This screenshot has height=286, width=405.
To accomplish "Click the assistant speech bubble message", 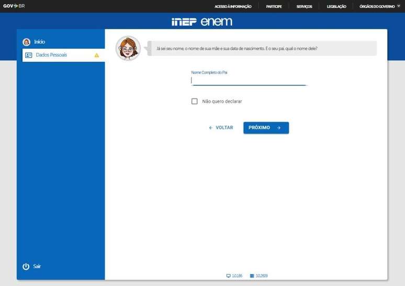I will [x=262, y=49].
